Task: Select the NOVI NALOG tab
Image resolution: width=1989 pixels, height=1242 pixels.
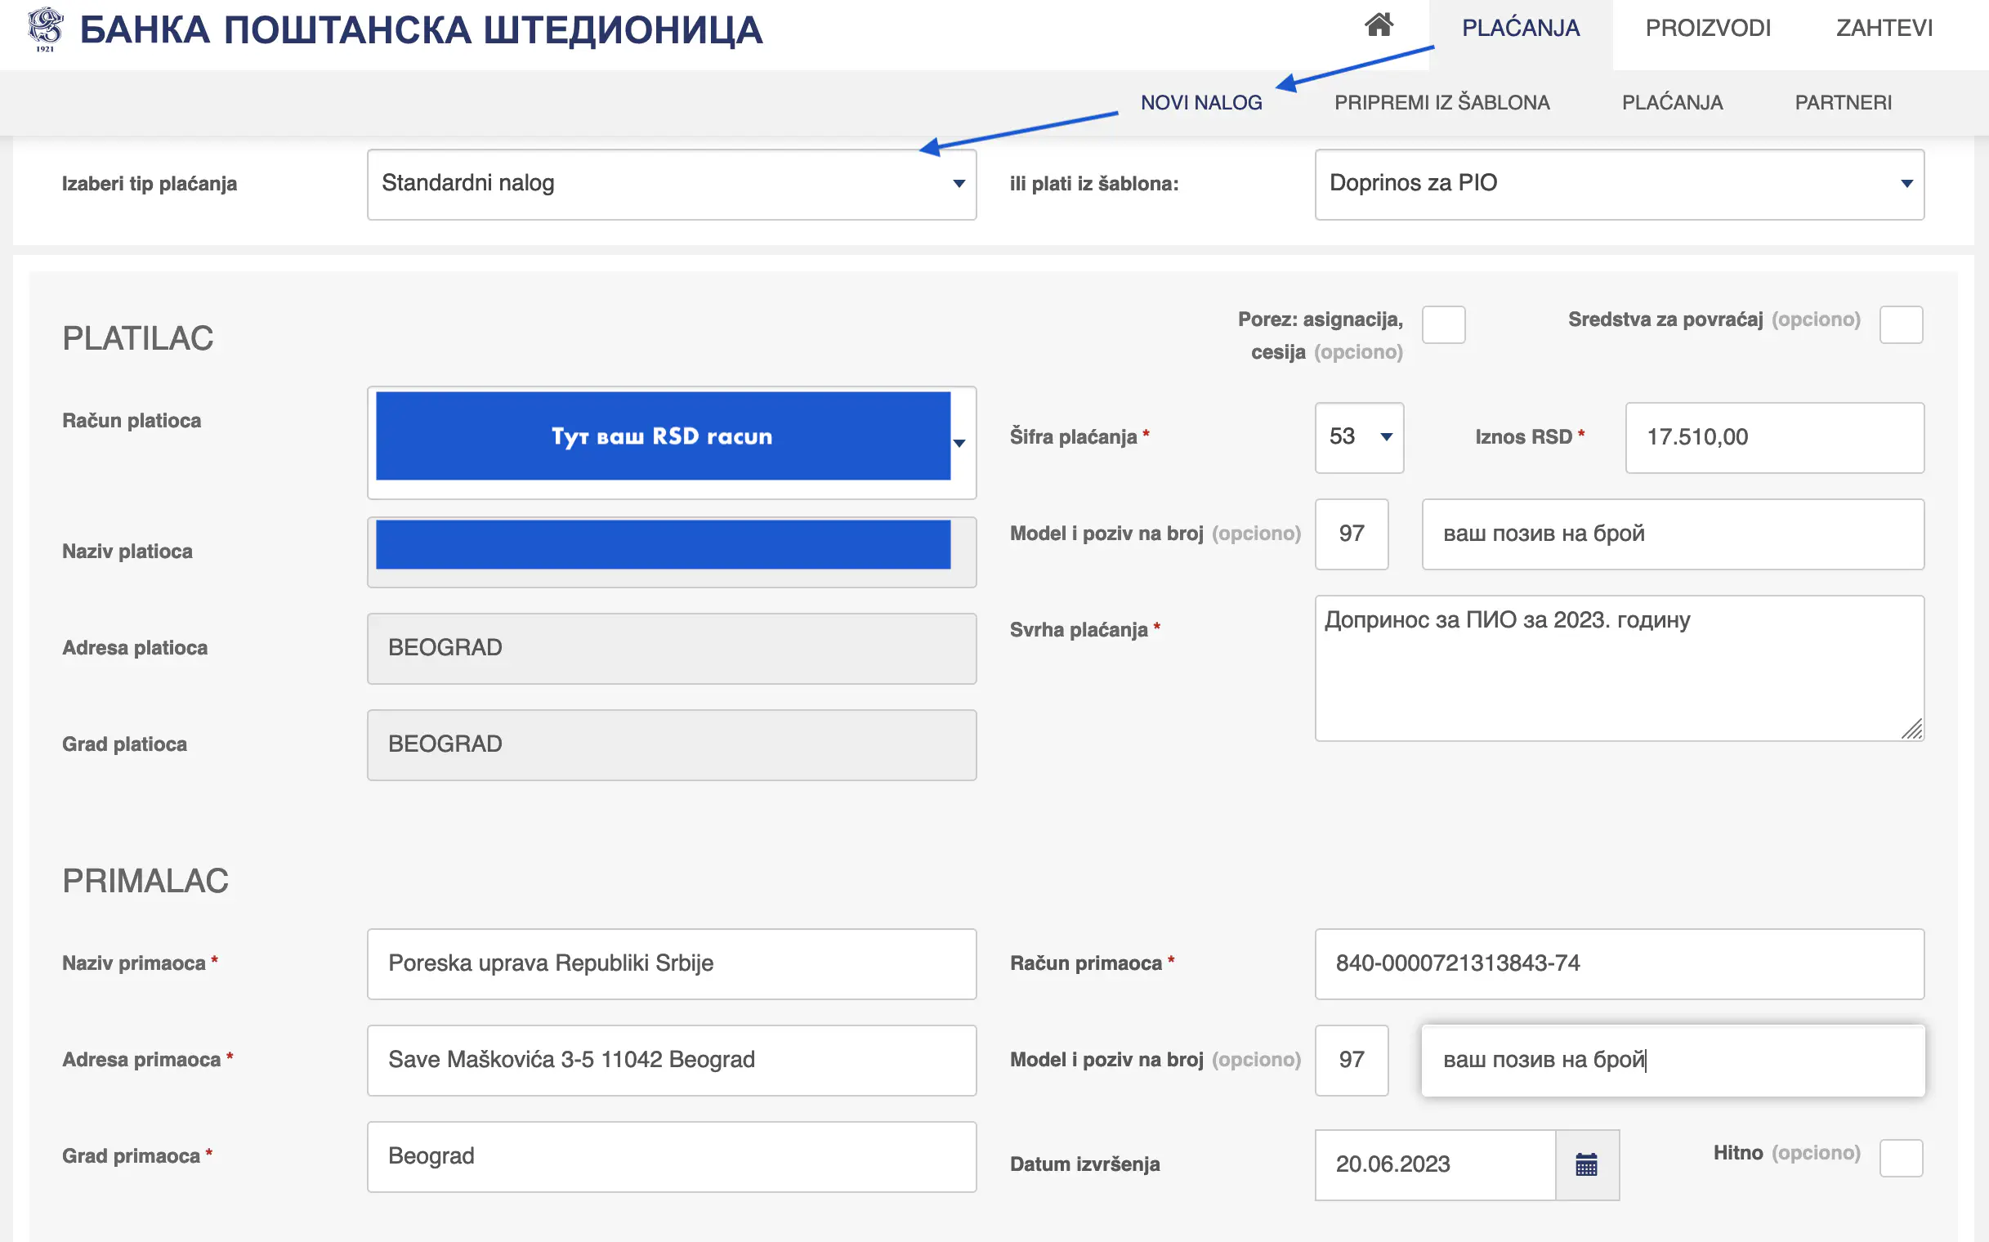Action: (x=1202, y=102)
